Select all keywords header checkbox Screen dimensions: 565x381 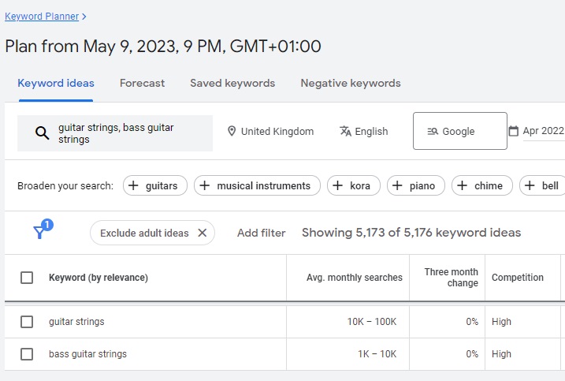coord(27,278)
